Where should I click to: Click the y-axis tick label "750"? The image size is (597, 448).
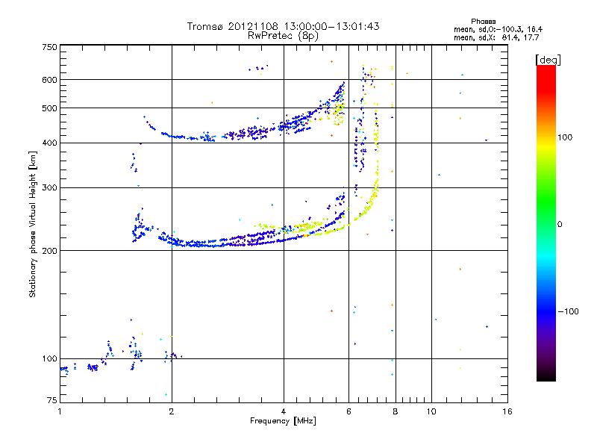tap(49, 47)
